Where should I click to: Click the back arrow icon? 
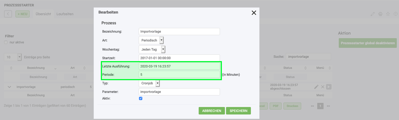(8, 14)
